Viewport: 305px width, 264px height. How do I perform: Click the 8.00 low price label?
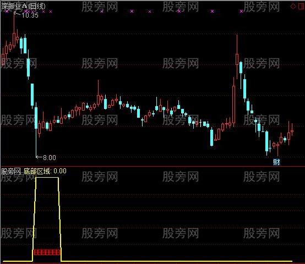pos(50,157)
